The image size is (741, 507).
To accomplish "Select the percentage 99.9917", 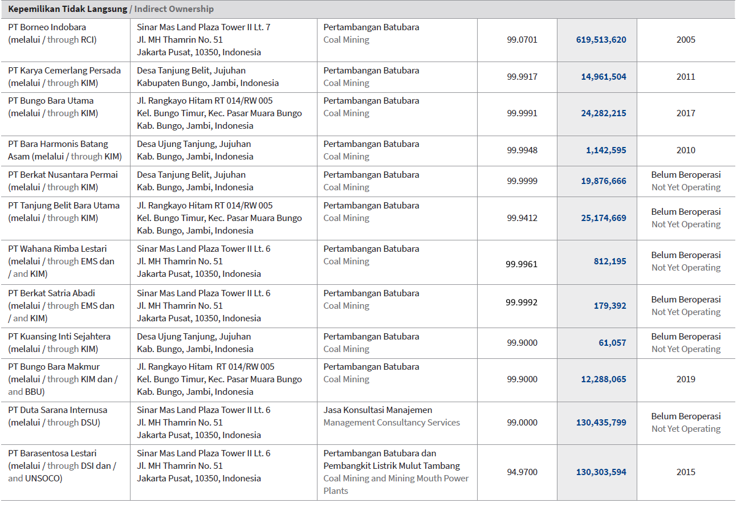I will (522, 77).
